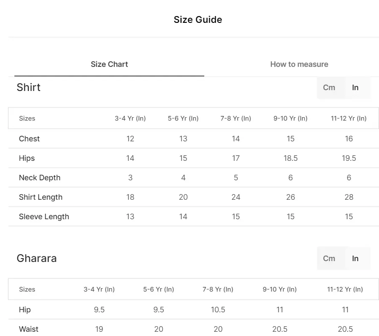Image resolution: width=379 pixels, height=336 pixels.
Task: Select the Hips 18.5 value cell
Action: 291,158
